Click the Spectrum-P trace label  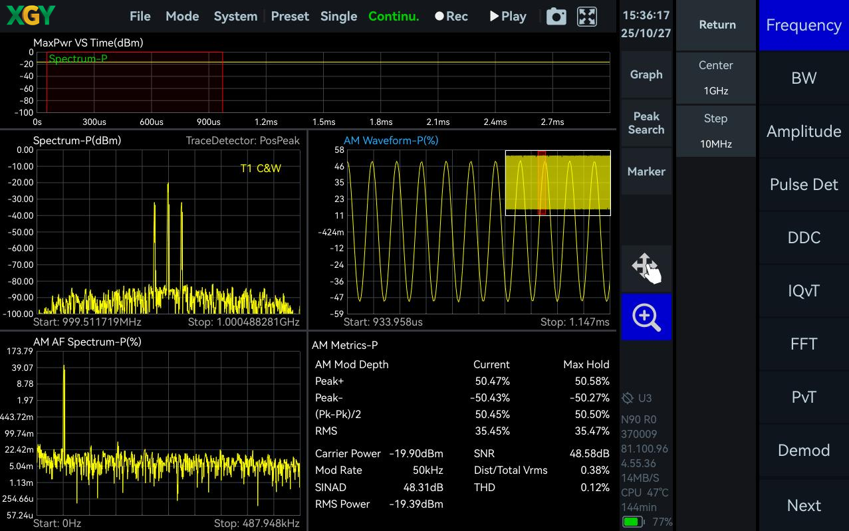pyautogui.click(x=78, y=58)
